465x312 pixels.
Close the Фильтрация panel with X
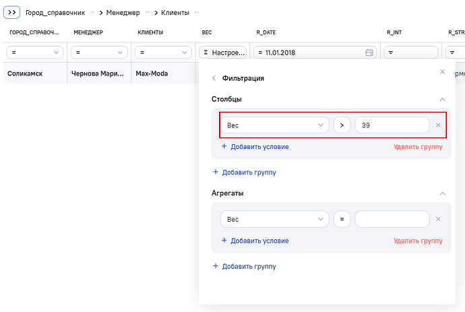pos(442,71)
